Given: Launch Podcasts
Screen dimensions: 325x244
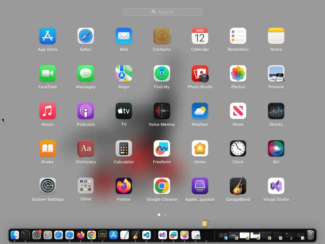Looking at the screenshot, I should coord(86,111).
